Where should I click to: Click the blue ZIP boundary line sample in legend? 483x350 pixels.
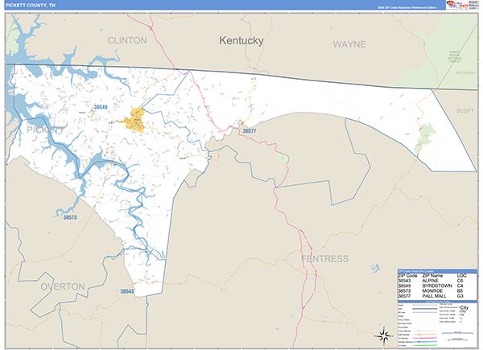point(425,312)
